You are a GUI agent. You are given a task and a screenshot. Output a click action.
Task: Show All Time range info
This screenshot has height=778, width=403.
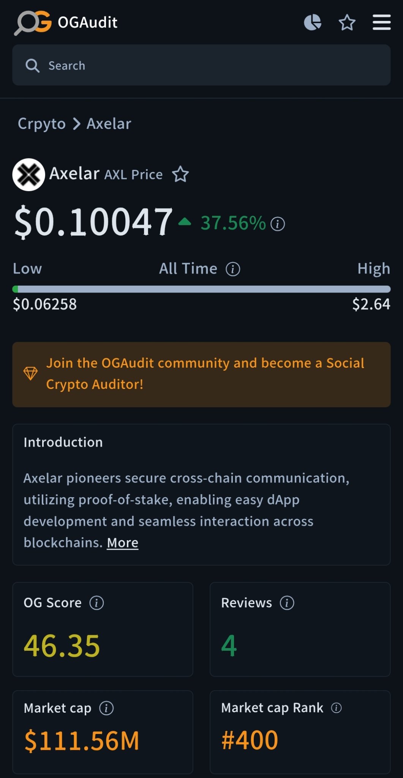(x=233, y=269)
